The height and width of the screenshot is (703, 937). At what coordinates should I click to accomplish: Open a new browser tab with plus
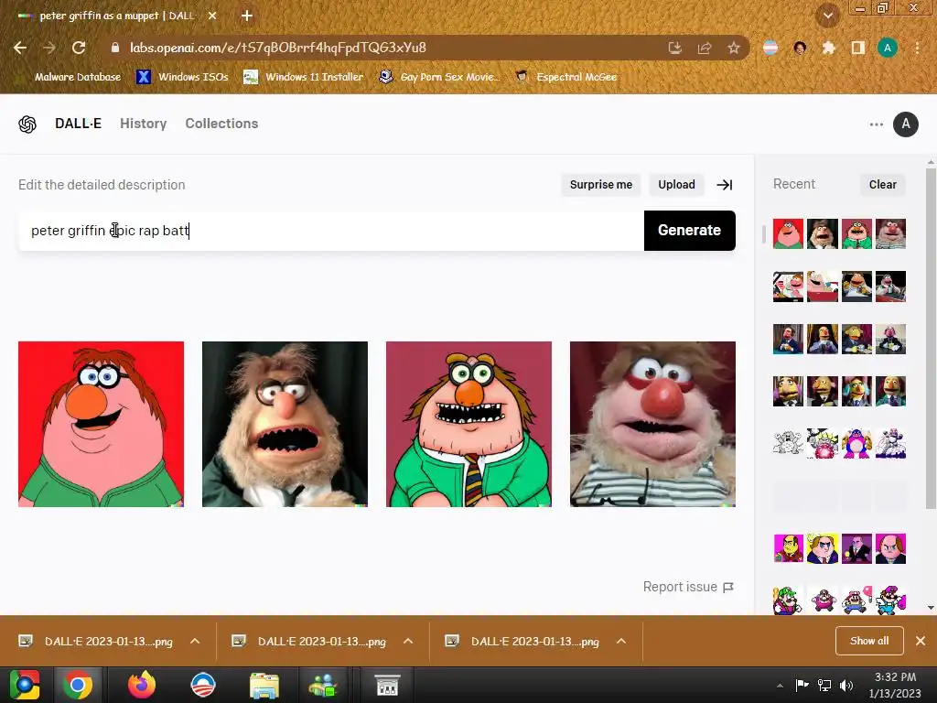[x=247, y=16]
